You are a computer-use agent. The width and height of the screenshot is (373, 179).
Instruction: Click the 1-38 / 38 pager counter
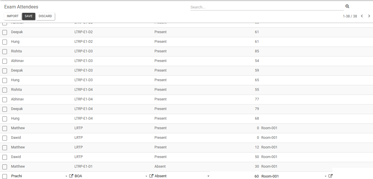(350, 16)
